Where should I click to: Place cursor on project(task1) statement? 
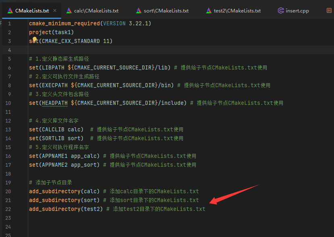(x=51, y=32)
